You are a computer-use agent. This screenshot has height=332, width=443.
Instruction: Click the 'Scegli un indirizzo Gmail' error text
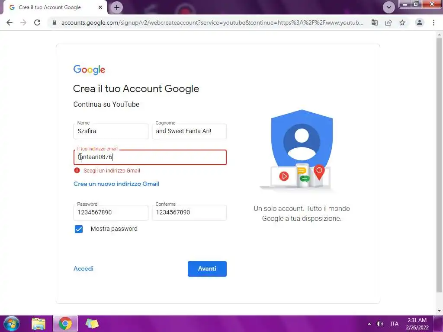click(112, 170)
